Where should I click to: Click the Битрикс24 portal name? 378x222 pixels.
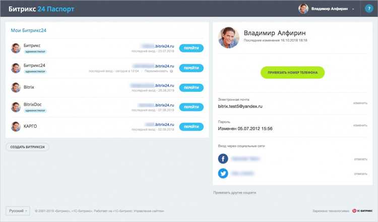click(x=34, y=65)
